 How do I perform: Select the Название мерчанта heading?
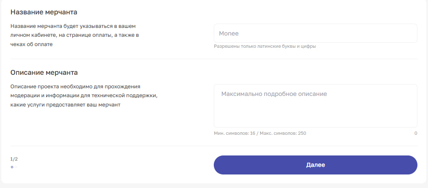point(44,12)
